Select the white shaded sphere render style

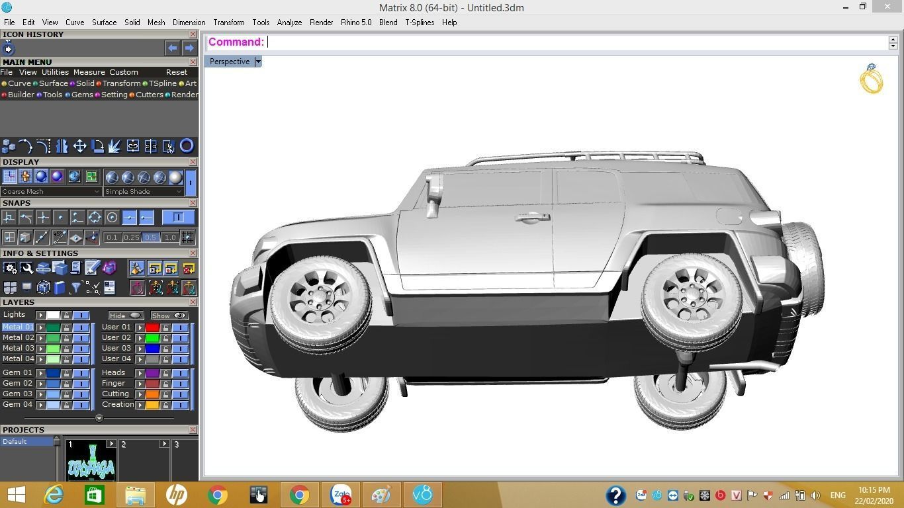pos(175,177)
